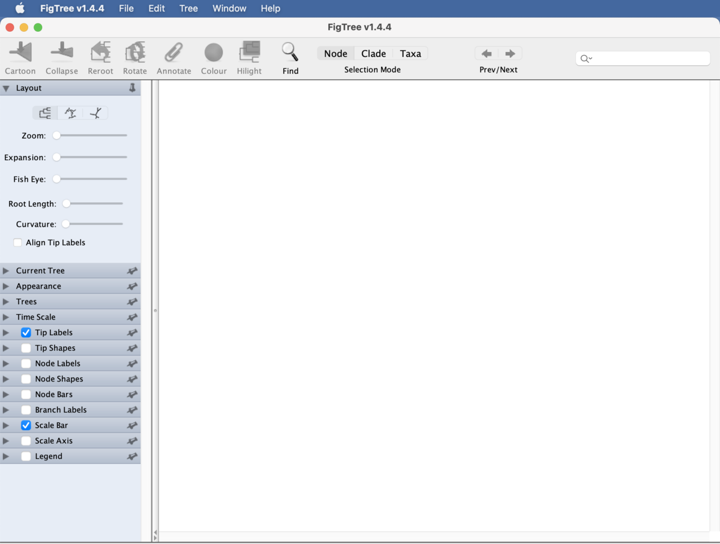Image resolution: width=720 pixels, height=544 pixels.
Task: Enable the Scale Axis checkbox
Action: [x=26, y=441]
